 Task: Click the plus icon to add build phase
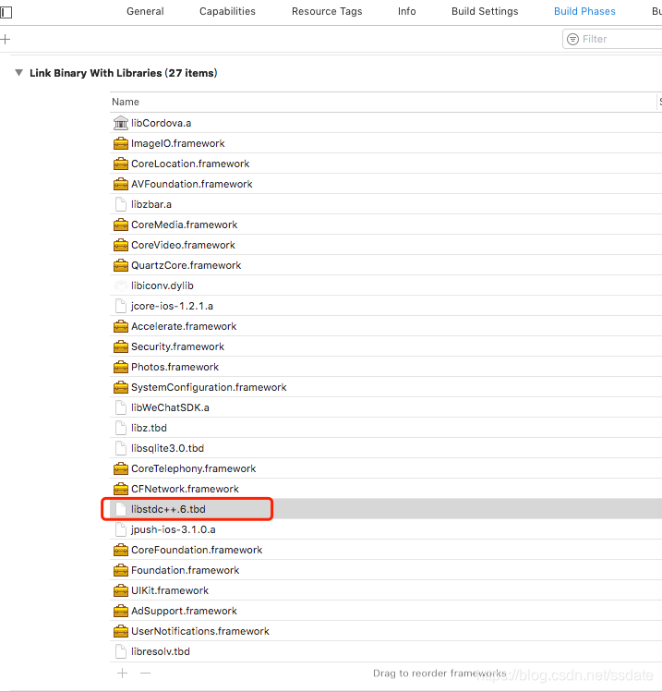(6, 40)
